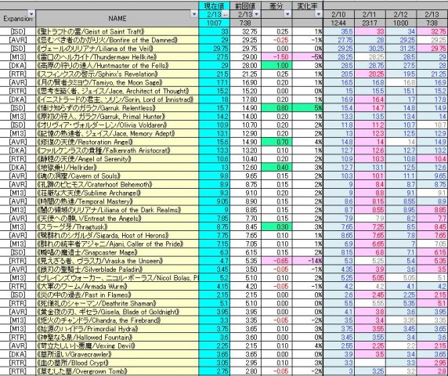This screenshot has width=448, height=376.
Task: Select the Sorin, Lord of Innistrad name cell
Action: (117, 99)
